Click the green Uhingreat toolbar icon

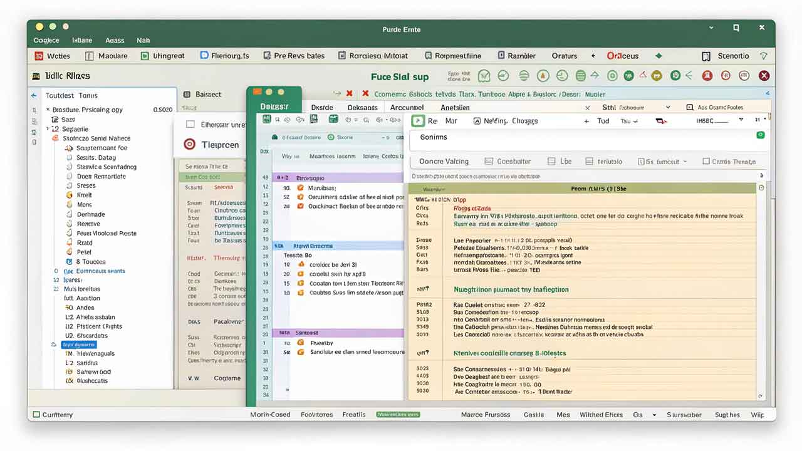pos(145,56)
